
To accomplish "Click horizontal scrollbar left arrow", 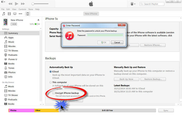I will click(43, 104).
